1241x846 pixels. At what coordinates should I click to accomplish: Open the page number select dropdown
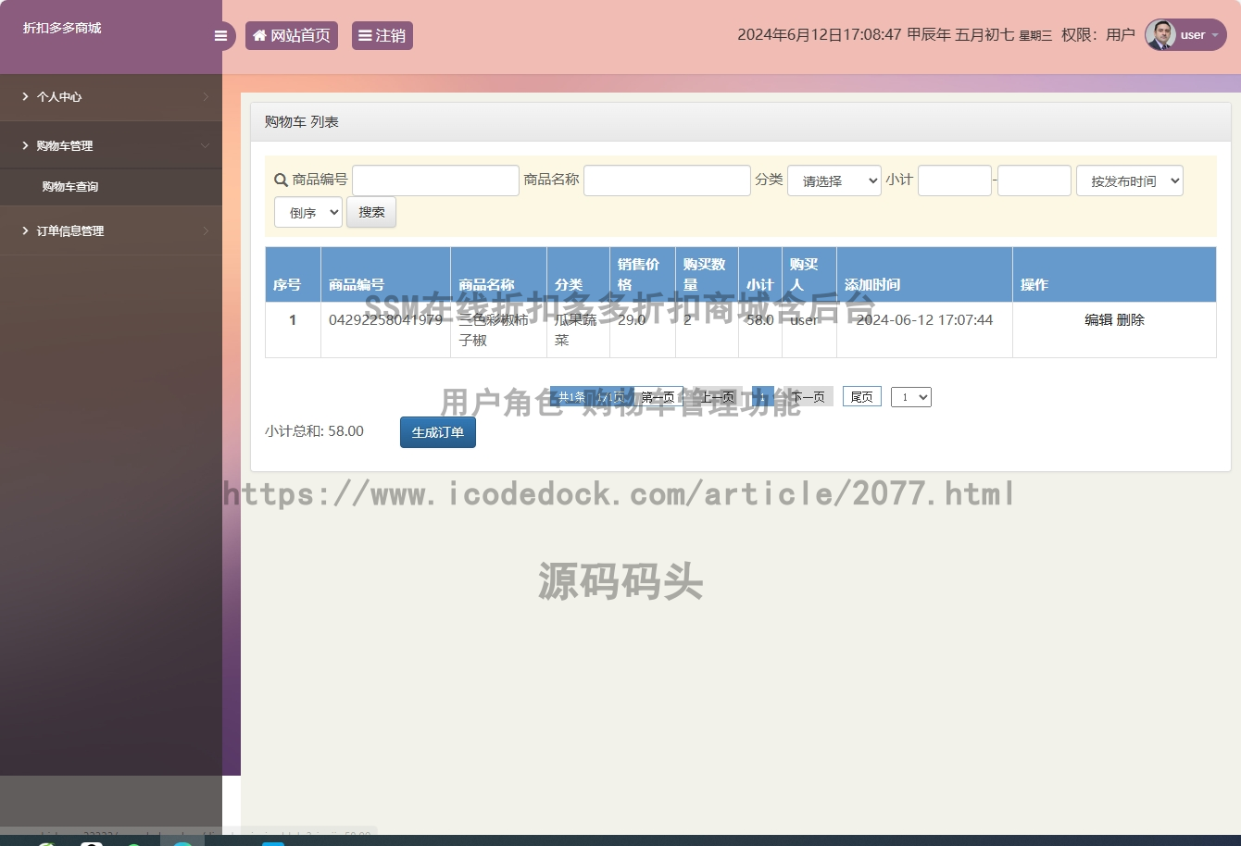(x=910, y=397)
